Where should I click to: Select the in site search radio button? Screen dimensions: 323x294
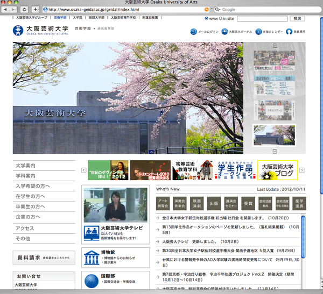[x=220, y=18]
